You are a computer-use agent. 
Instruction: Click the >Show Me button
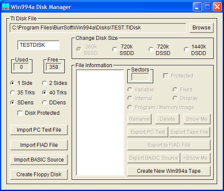(x=195, y=158)
